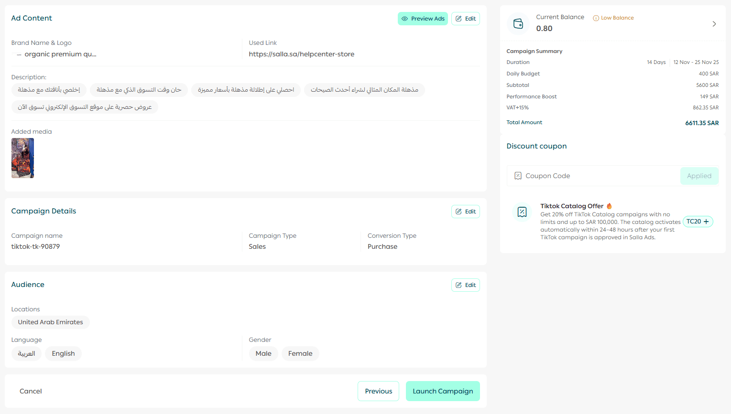Open the added media thumbnail

click(22, 158)
